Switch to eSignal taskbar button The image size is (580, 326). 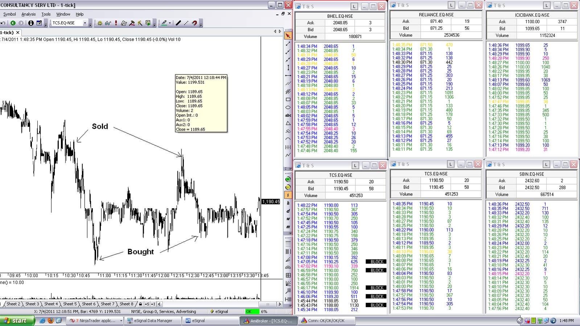tap(210, 321)
